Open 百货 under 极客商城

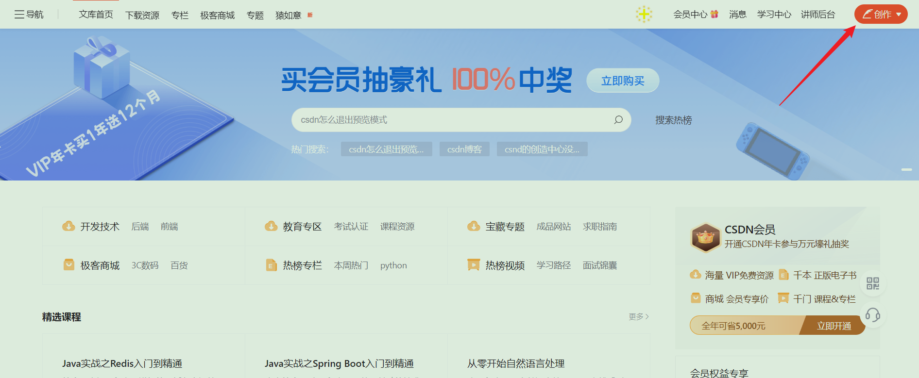coord(179,265)
